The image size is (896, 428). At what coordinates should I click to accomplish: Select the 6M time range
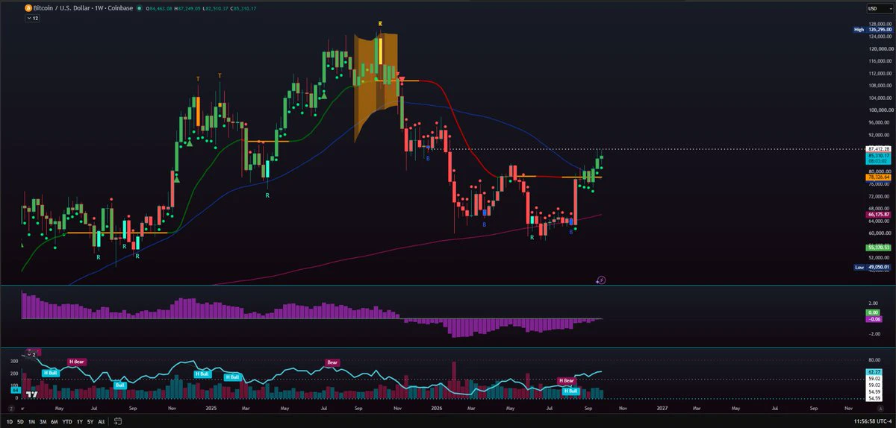pyautogui.click(x=56, y=421)
